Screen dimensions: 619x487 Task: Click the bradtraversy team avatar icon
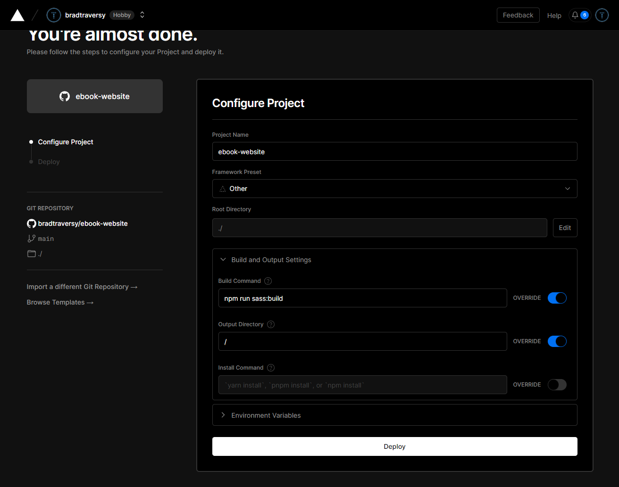pyautogui.click(x=54, y=15)
